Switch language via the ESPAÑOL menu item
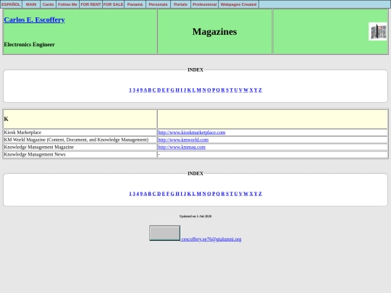Screen dimensions: 391x293 point(11,4)
